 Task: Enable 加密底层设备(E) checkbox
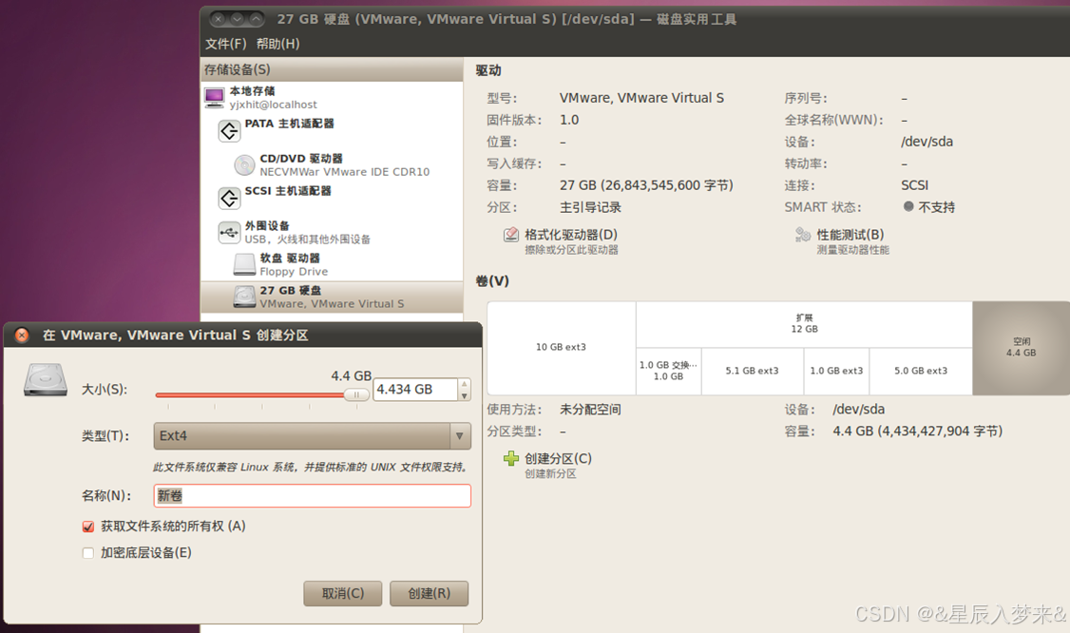pyautogui.click(x=88, y=553)
